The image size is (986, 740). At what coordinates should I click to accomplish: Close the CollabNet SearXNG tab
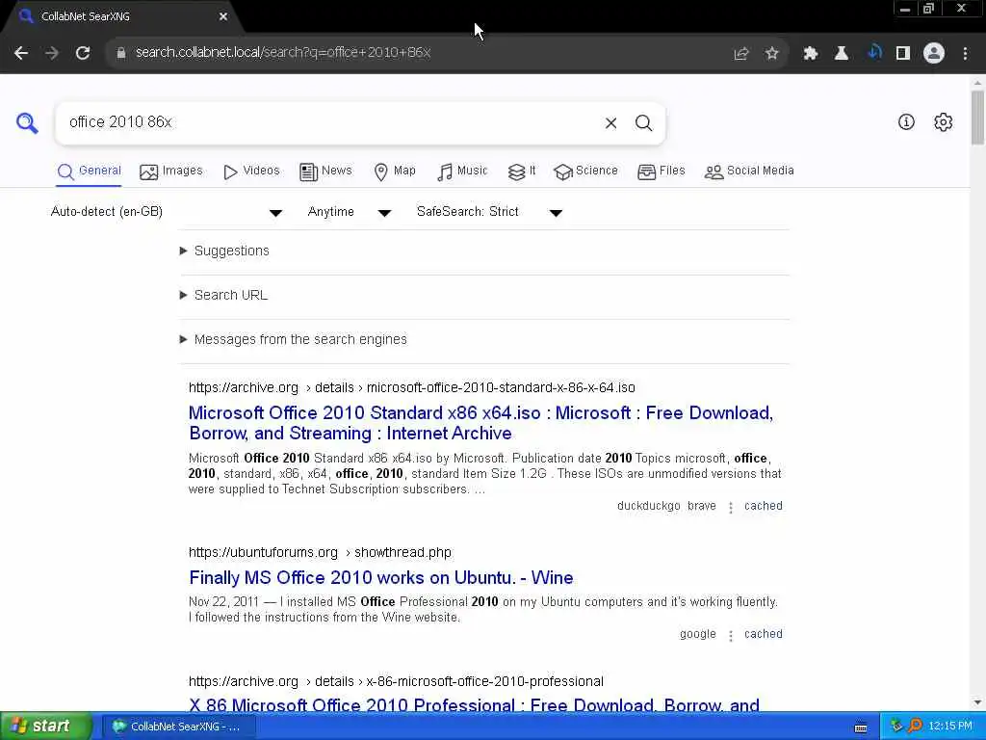[x=223, y=17]
